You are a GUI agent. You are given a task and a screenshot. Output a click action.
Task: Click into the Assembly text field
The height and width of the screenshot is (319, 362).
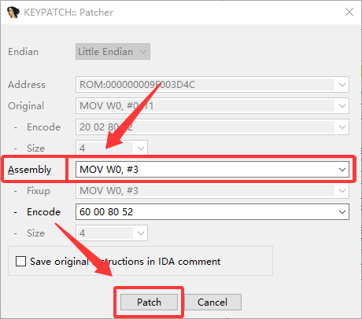pyautogui.click(x=206, y=170)
